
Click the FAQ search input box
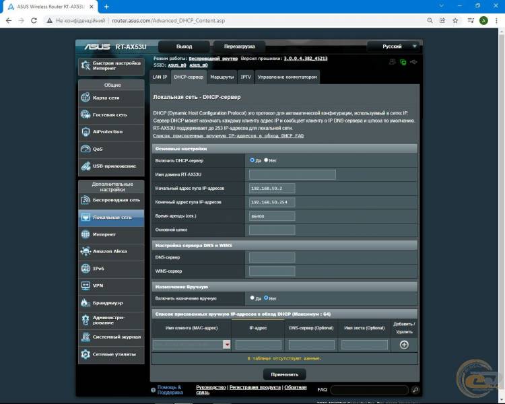pos(370,390)
